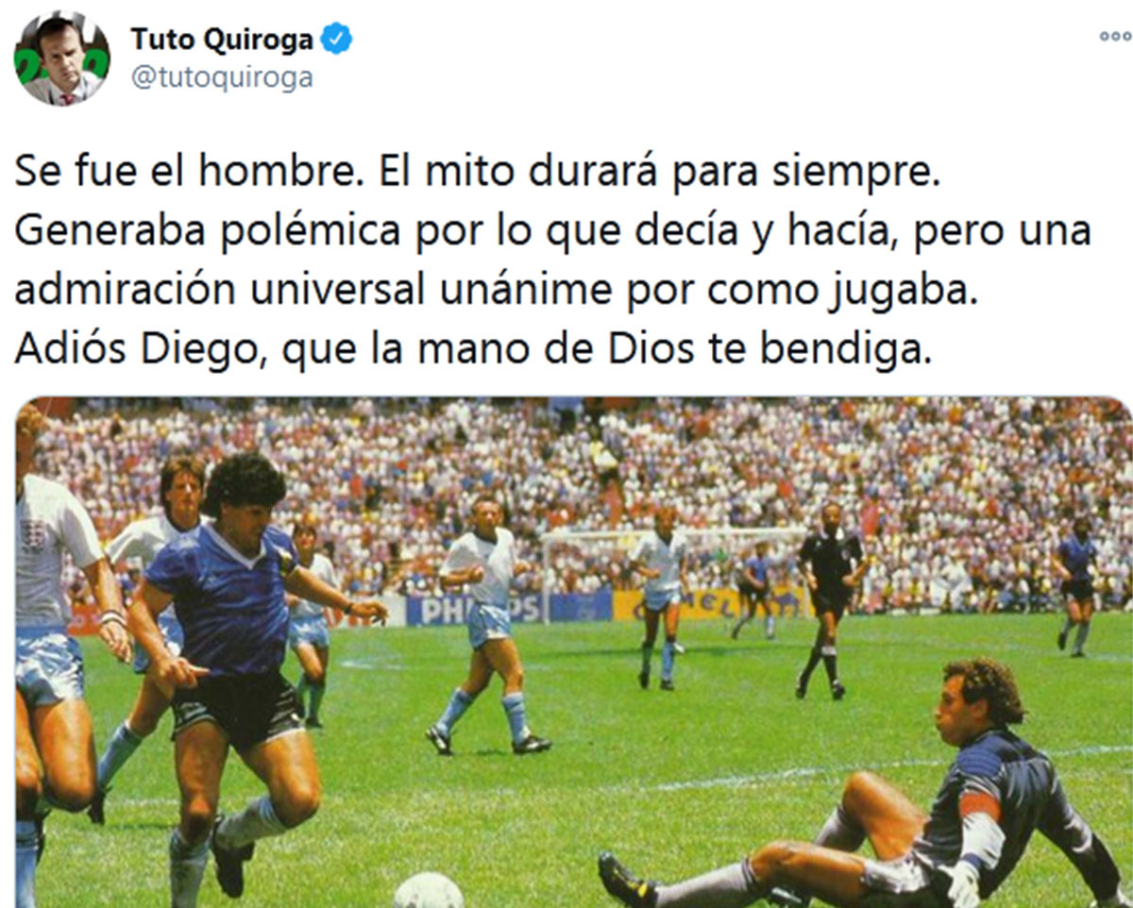
Task: Visit the @tutoquiroga handle link
Action: [x=221, y=78]
